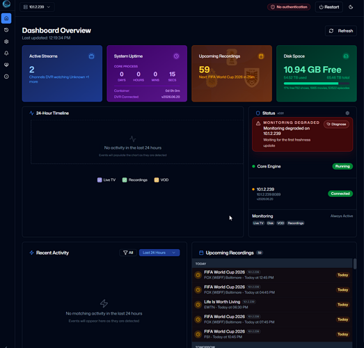Screen dimensions: 364x348
Task: Open the Last 24 Hours dropdown
Action: point(159,253)
